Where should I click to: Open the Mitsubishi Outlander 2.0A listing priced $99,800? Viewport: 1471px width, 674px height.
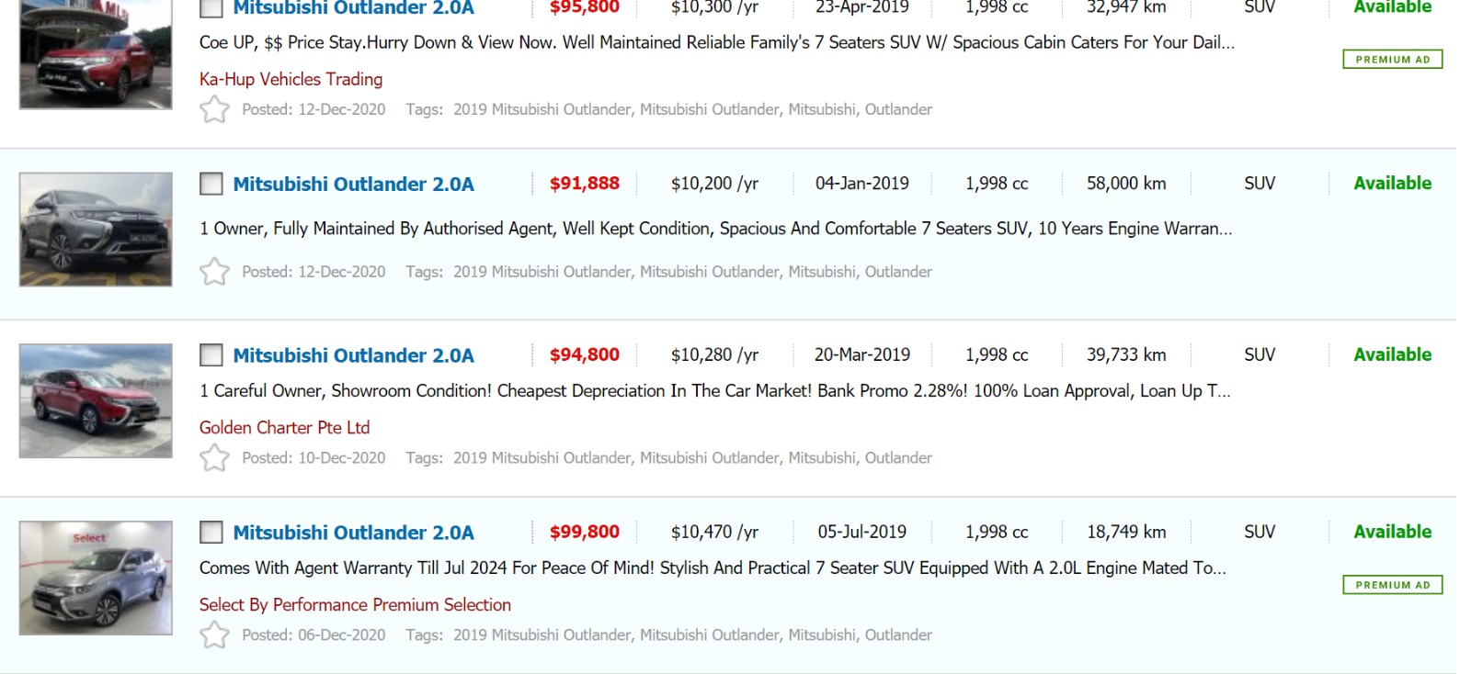(x=353, y=533)
